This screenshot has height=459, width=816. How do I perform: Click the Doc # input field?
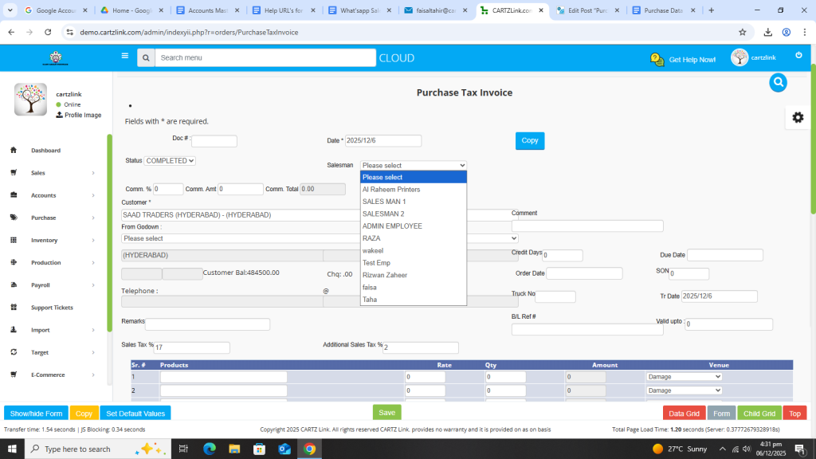214,141
